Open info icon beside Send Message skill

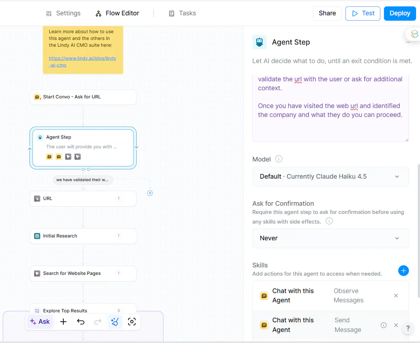coord(383,325)
